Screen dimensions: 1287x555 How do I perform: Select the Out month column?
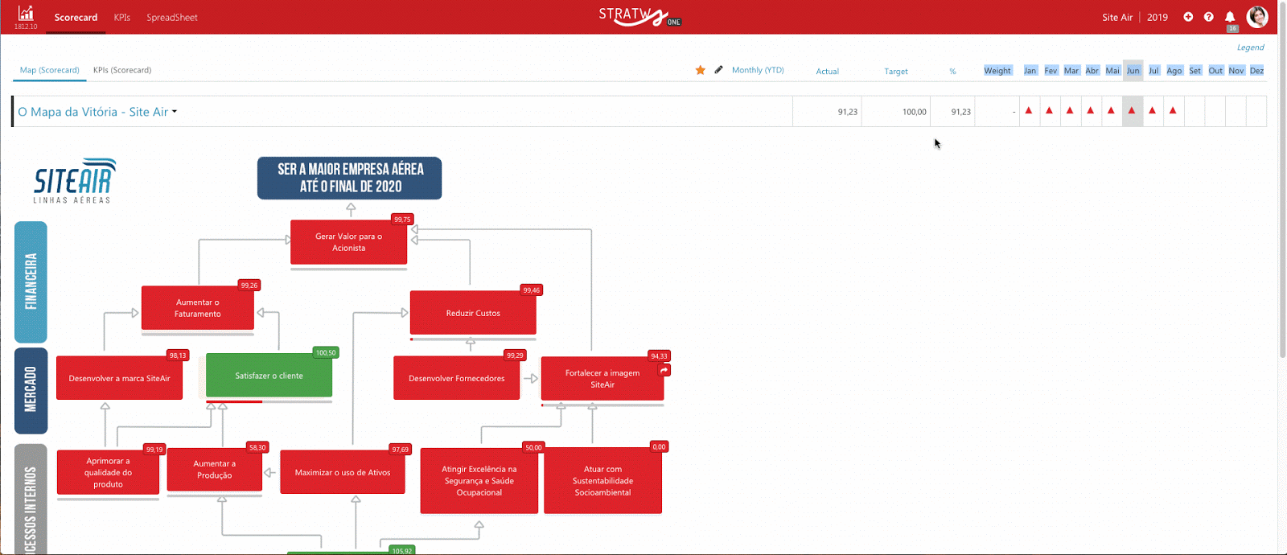(1215, 71)
